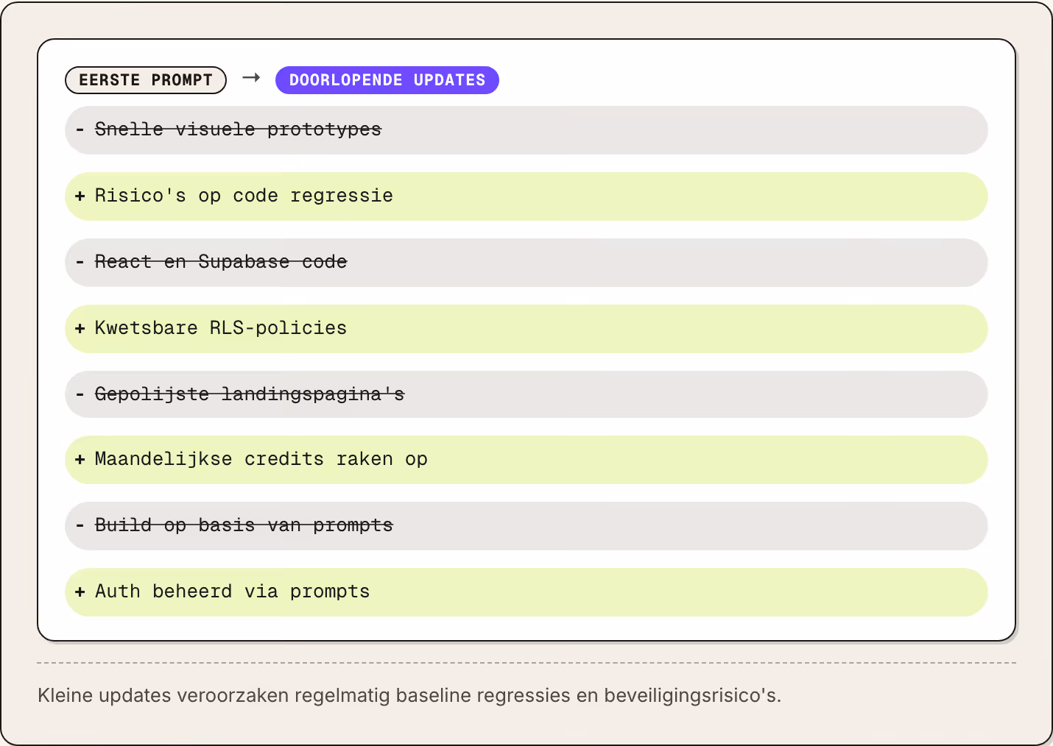Select the added line 'Auth beheerd via prompts'
Viewport: 1053px width, 746px height.
(x=526, y=592)
